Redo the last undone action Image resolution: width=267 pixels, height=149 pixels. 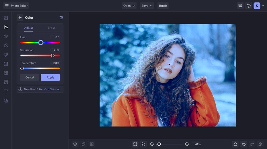(x=252, y=144)
